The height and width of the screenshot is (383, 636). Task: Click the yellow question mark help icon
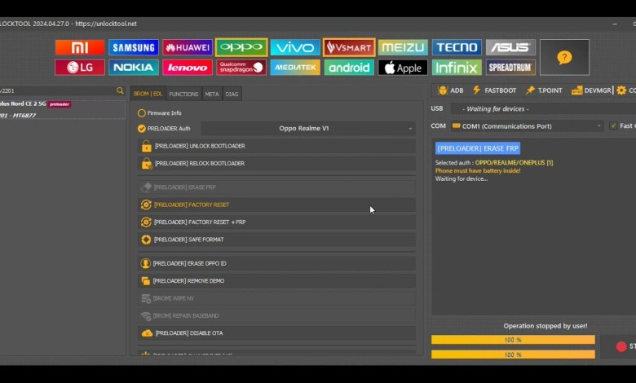coord(564,57)
